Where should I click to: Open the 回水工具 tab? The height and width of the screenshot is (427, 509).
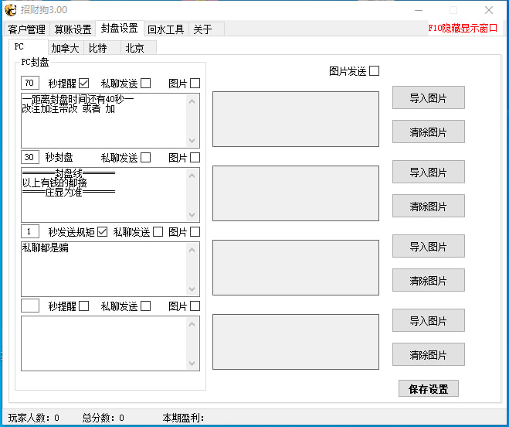click(x=165, y=29)
